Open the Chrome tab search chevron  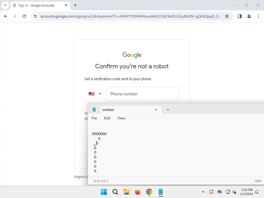5,5
